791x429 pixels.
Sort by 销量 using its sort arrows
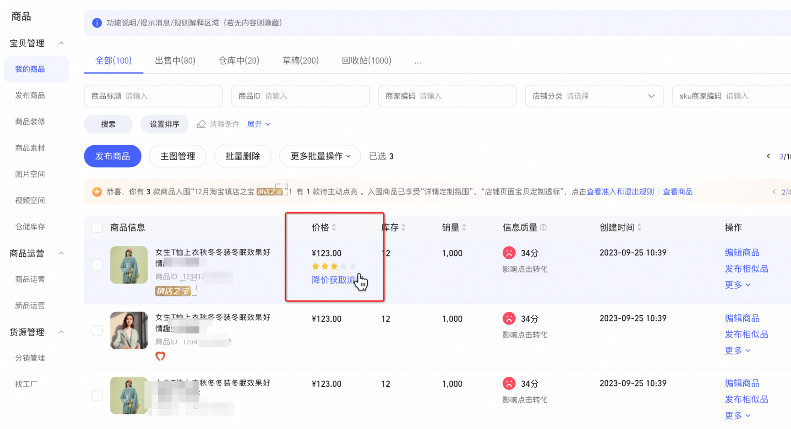pyautogui.click(x=464, y=228)
